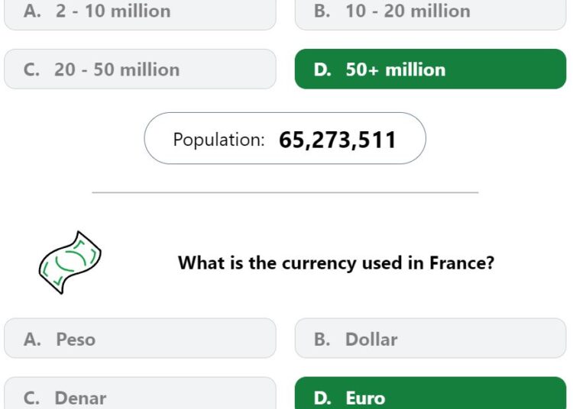The width and height of the screenshot is (573, 409).
Task: Click the letter 'D.' on Euro option
Action: 322,398
